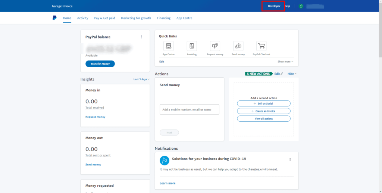
Task: Expand Show more in Quick links
Action: pyautogui.click(x=285, y=62)
